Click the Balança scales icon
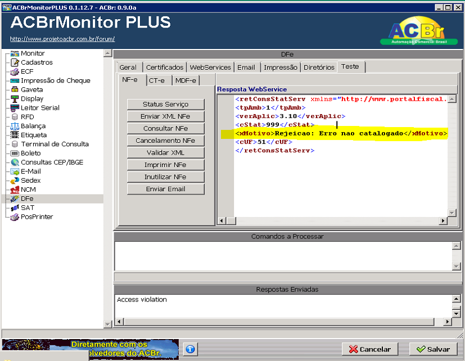465x361 pixels. click(x=15, y=126)
